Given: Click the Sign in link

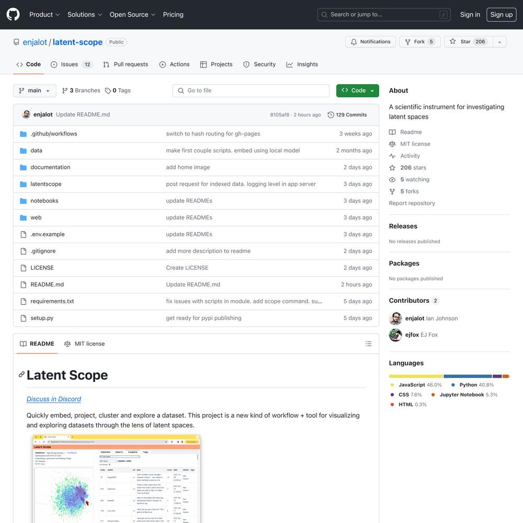Looking at the screenshot, I should coord(470,14).
